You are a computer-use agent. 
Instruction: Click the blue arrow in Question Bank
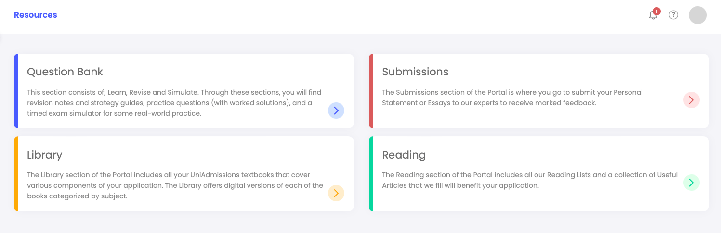(336, 110)
